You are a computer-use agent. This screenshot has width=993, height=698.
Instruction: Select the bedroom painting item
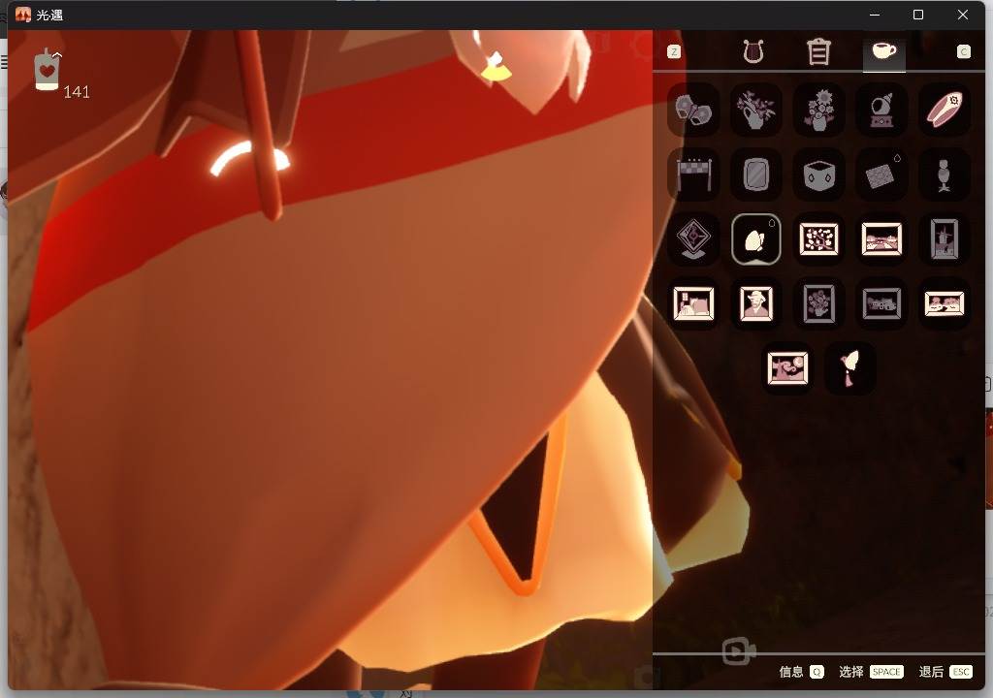point(693,303)
